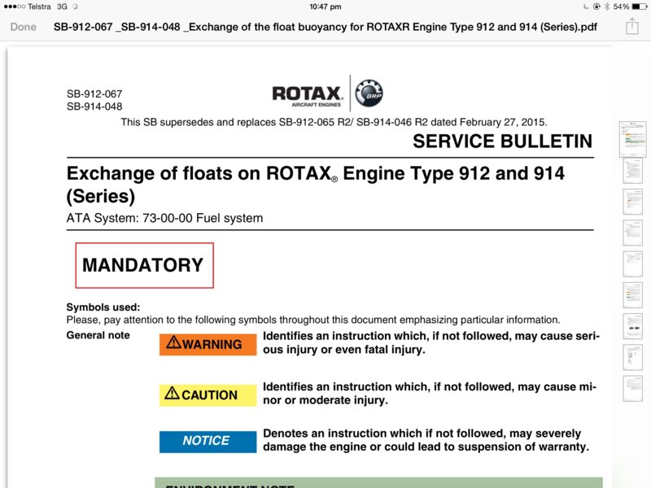Click the 'Symbols used:' heading
This screenshot has width=651, height=488.
[103, 307]
